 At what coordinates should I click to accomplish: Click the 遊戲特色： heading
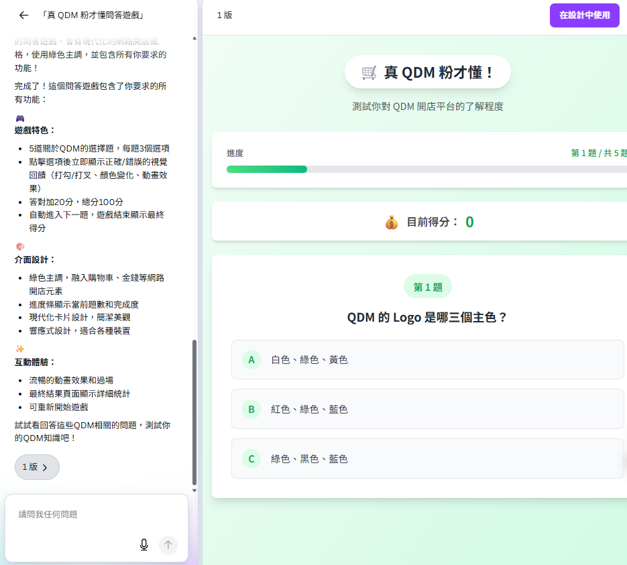[x=35, y=130]
